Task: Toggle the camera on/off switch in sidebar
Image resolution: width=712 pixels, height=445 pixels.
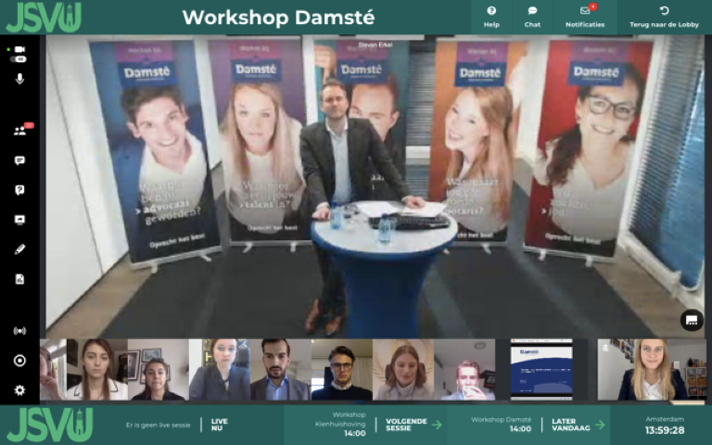Action: [19, 59]
